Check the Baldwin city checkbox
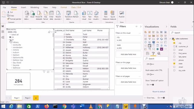 [x=12, y=55]
